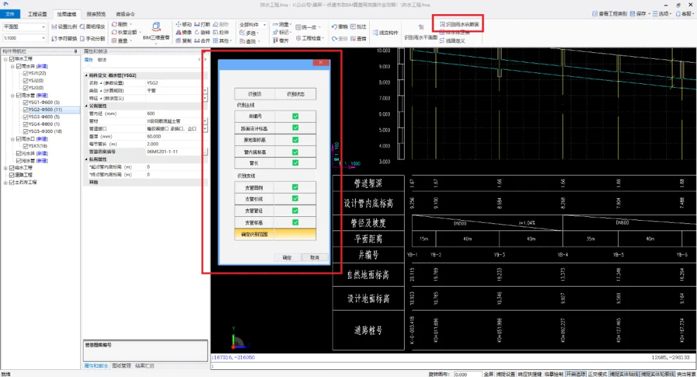This screenshot has width=697, height=377.
Task: Toggle the 管长 checkbox in dialog
Action: 295,163
